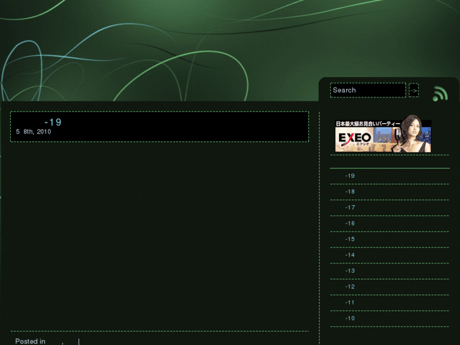Click the Search input field
Viewport: 460px width, 345px height.
pyautogui.click(x=368, y=90)
